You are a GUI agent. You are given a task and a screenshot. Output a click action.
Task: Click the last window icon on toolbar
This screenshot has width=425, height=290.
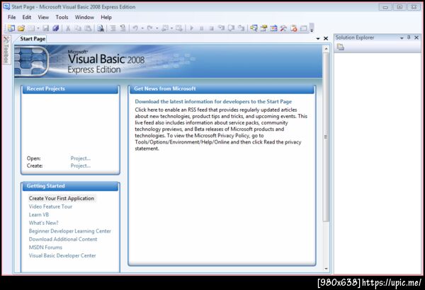[303, 28]
